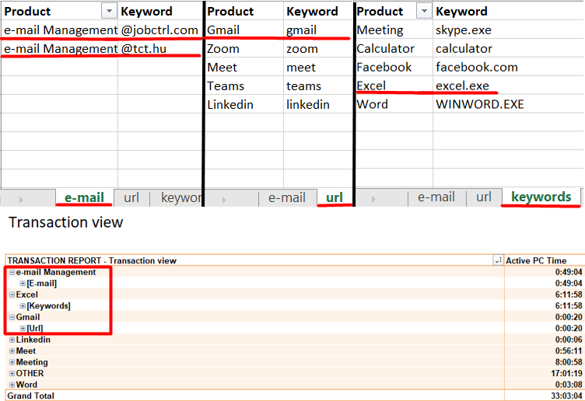585x401 pixels.
Task: Collapse the Excel pivot group
Action: click(x=12, y=295)
